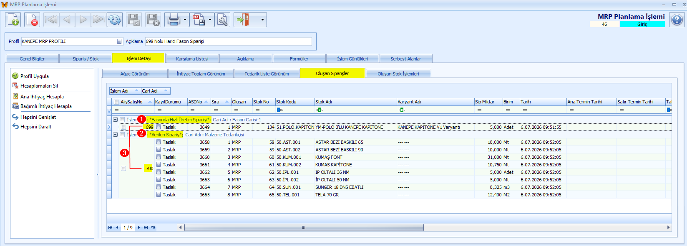Click the document icon on the ASDNo 3658 row
Screen dimensions: 687x246
(159, 142)
